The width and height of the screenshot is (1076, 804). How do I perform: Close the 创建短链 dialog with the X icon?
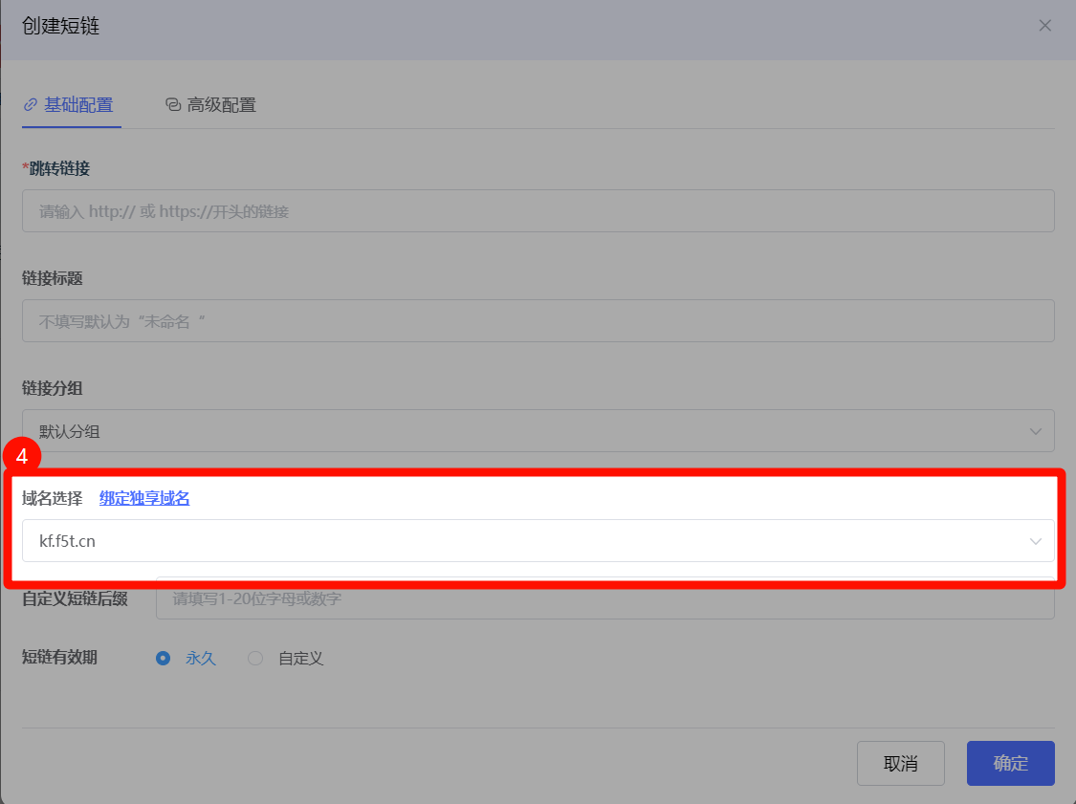[1044, 26]
